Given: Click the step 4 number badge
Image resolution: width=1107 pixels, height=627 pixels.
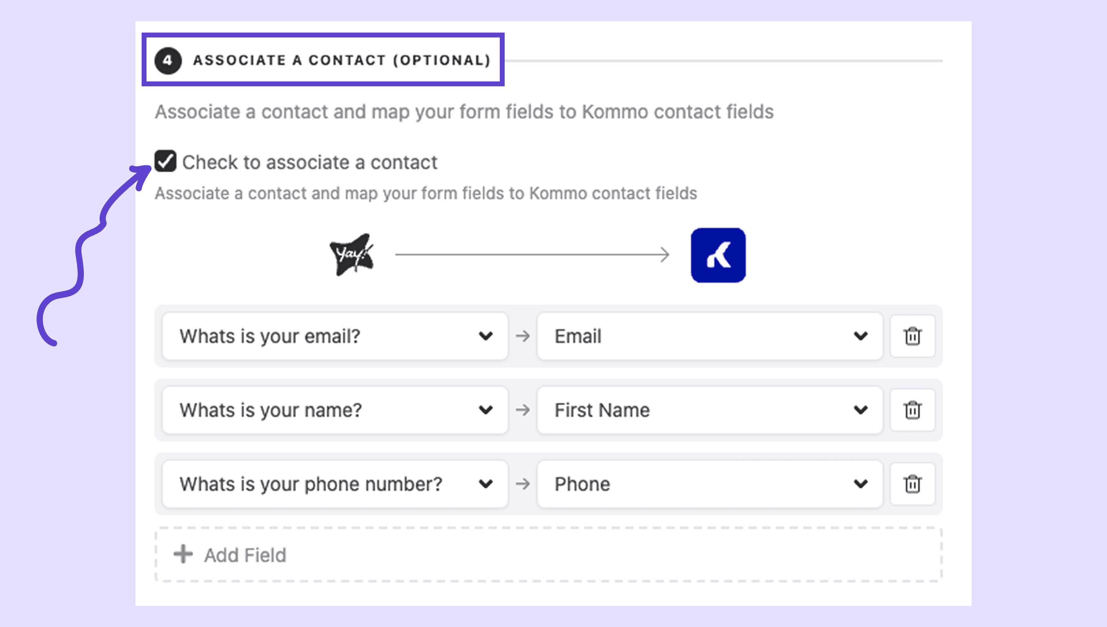Looking at the screenshot, I should pyautogui.click(x=168, y=60).
